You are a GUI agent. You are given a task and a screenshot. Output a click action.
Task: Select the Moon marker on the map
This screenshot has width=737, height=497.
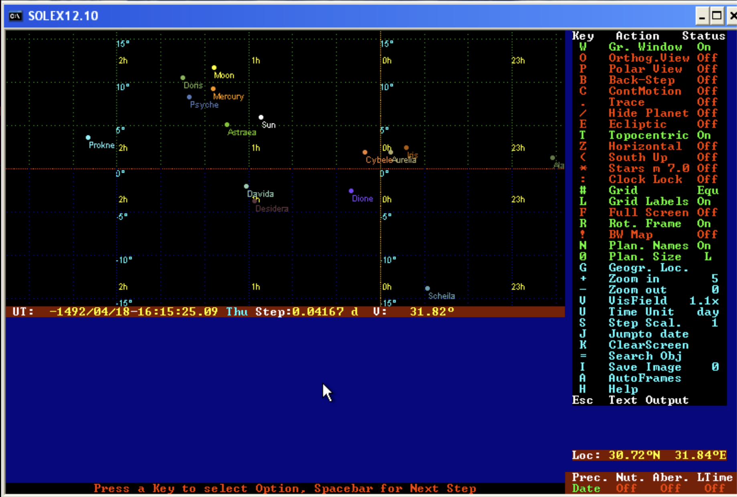point(214,67)
